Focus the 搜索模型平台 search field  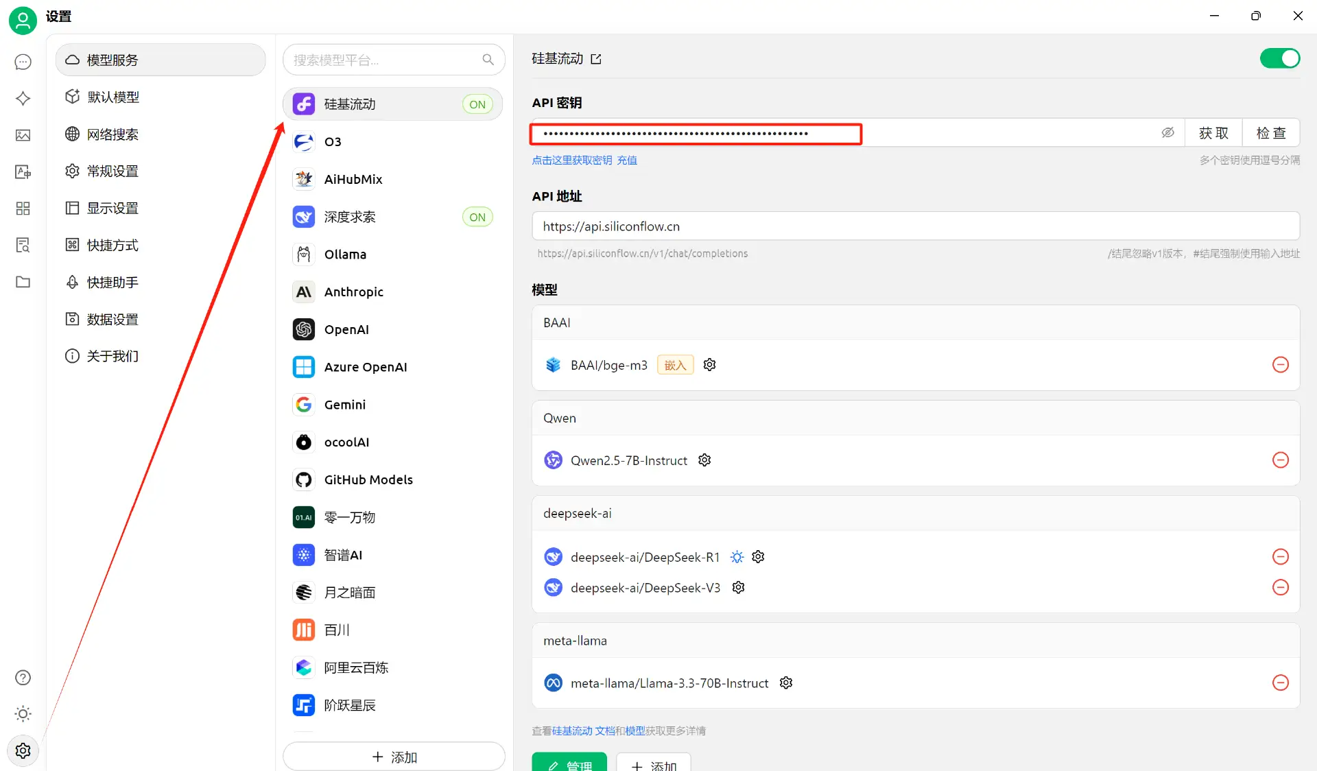[394, 60]
